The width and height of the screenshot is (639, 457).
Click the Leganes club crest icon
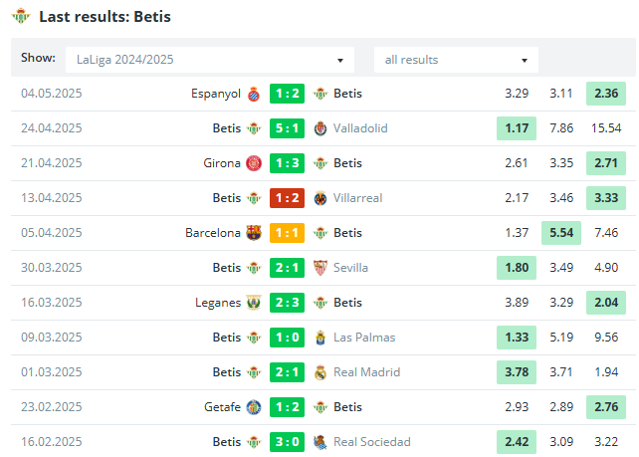[254, 303]
